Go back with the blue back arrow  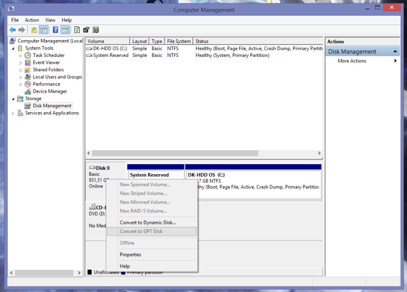12,30
